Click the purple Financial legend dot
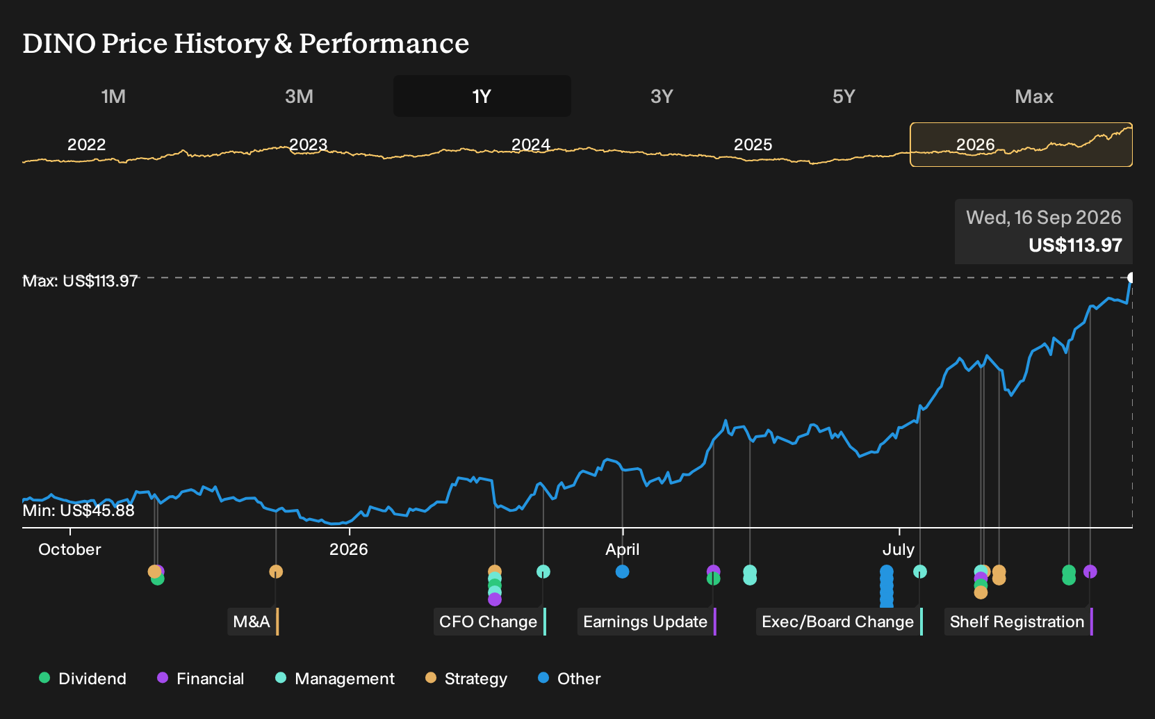The height and width of the screenshot is (719, 1155). tap(163, 678)
